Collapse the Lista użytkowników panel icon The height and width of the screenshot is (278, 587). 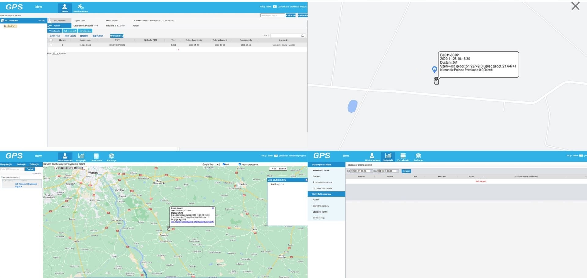[x=306, y=180]
